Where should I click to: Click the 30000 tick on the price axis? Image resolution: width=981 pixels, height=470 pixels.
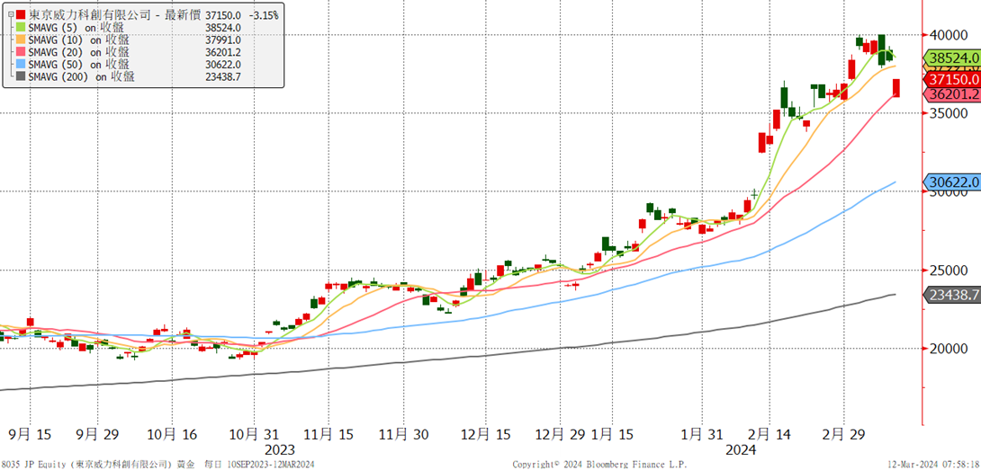(949, 192)
